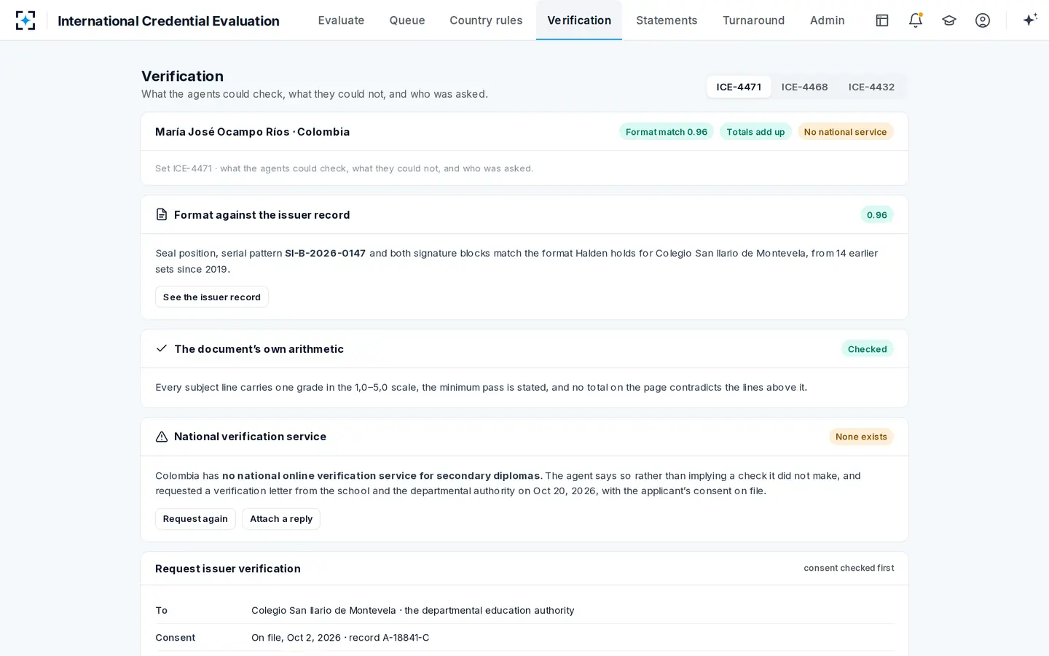Open the Queue tab
This screenshot has height=656, width=1049.
[x=407, y=20]
